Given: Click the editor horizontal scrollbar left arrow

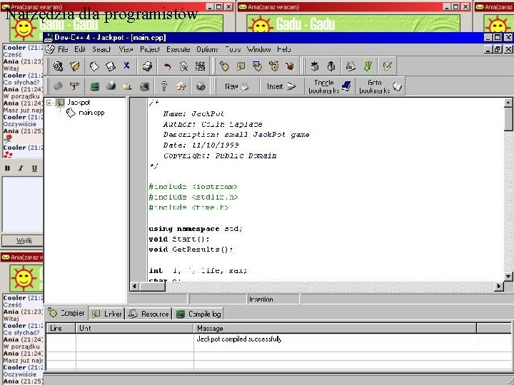Looking at the screenshot, I should point(133,287).
